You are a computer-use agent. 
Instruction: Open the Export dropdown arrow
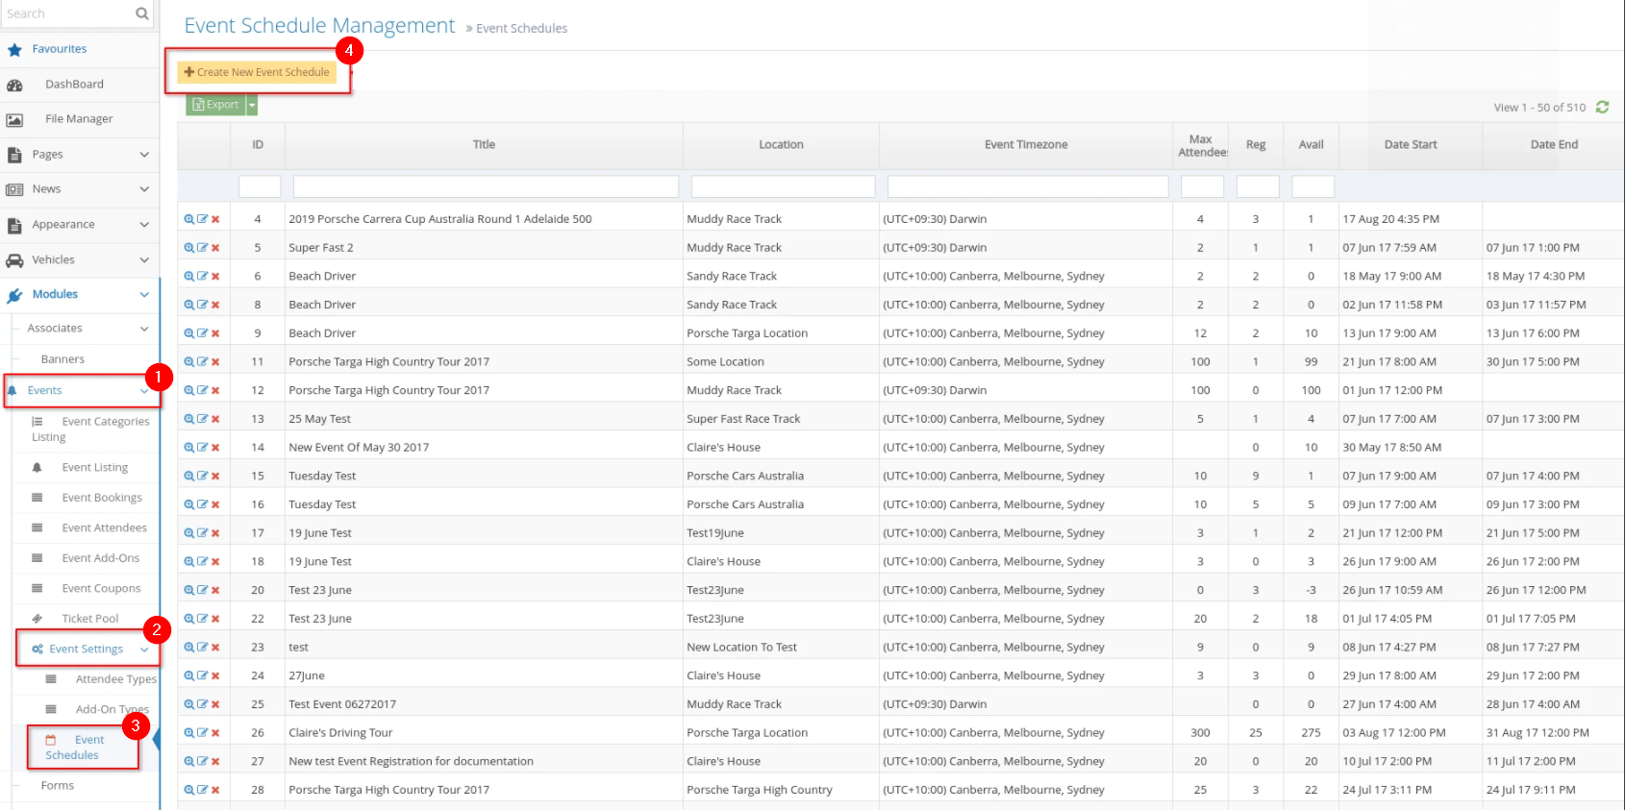252,105
